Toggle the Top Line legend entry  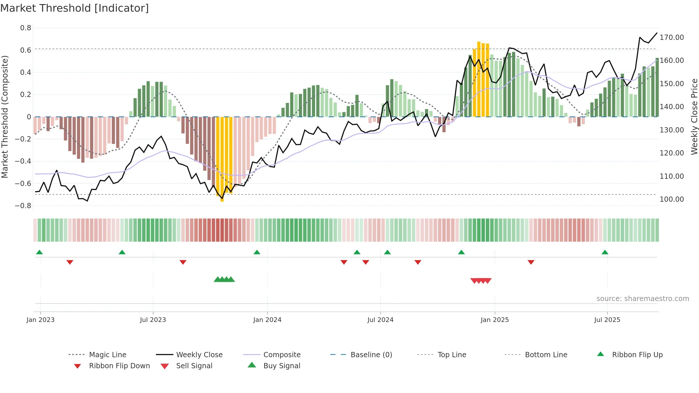[442, 355]
